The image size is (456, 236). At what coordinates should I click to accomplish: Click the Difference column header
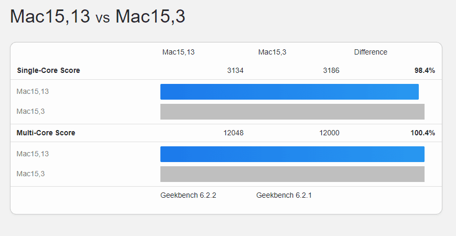tap(371, 52)
